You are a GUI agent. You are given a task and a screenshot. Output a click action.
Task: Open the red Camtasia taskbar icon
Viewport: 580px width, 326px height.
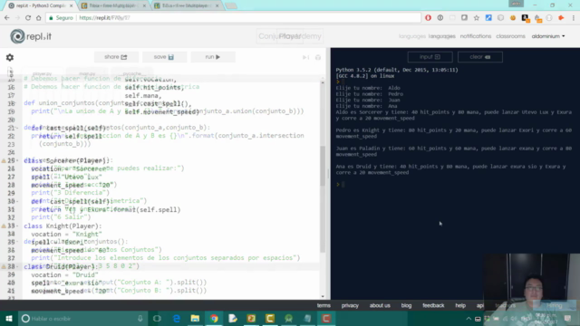[326, 319]
